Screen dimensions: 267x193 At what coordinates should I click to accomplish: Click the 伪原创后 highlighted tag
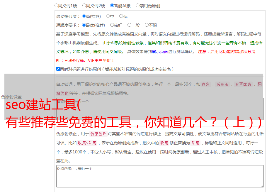pos(98,134)
